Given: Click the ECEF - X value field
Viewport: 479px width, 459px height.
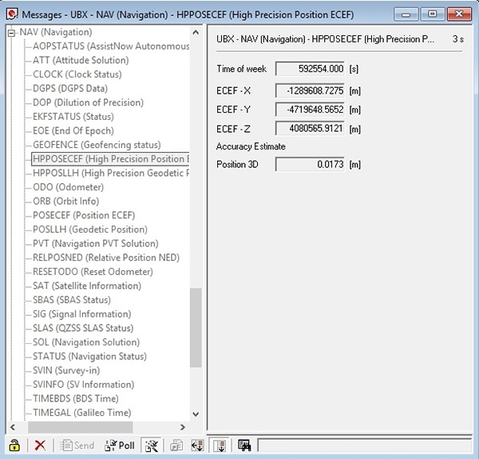Looking at the screenshot, I should pyautogui.click(x=311, y=90).
